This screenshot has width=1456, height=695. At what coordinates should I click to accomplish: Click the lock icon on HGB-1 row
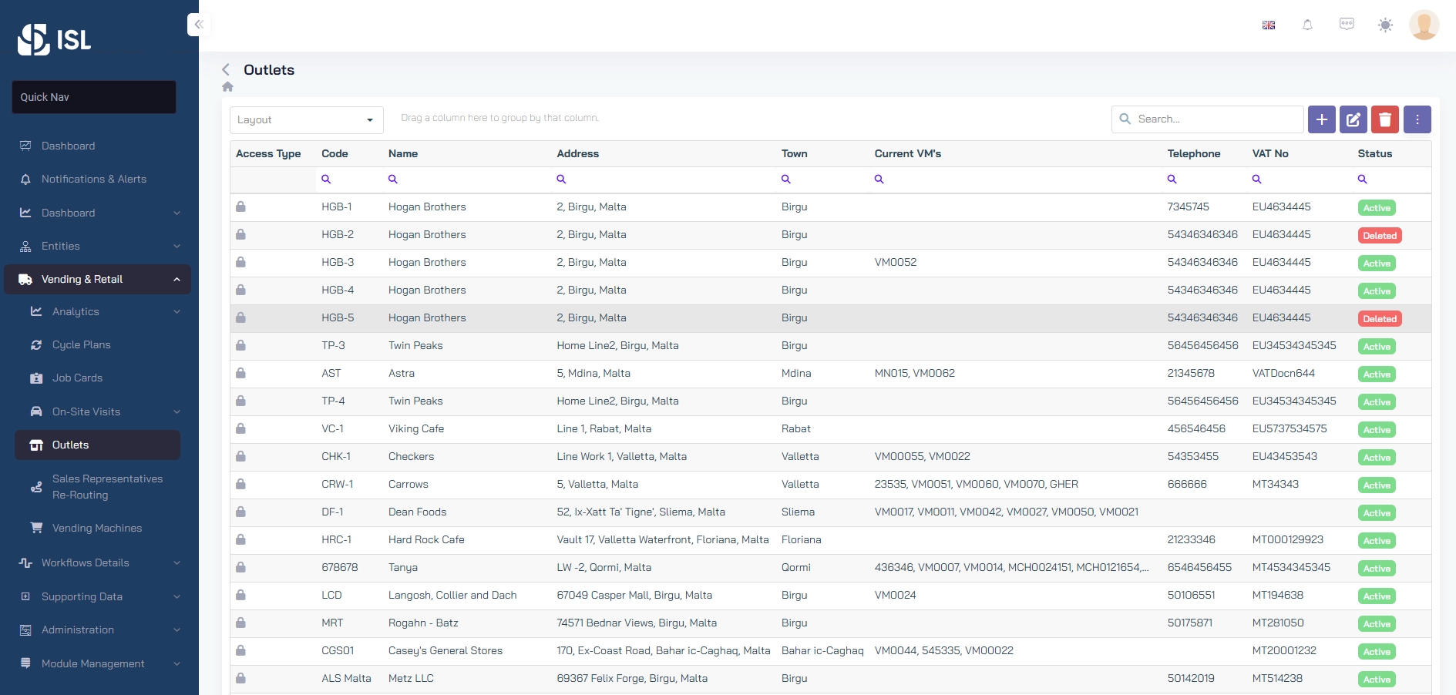tap(240, 206)
